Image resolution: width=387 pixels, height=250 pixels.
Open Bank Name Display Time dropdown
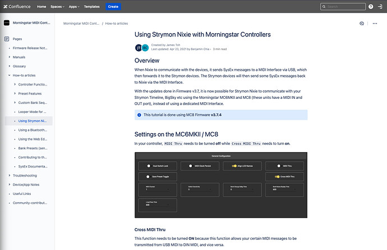click(x=284, y=190)
